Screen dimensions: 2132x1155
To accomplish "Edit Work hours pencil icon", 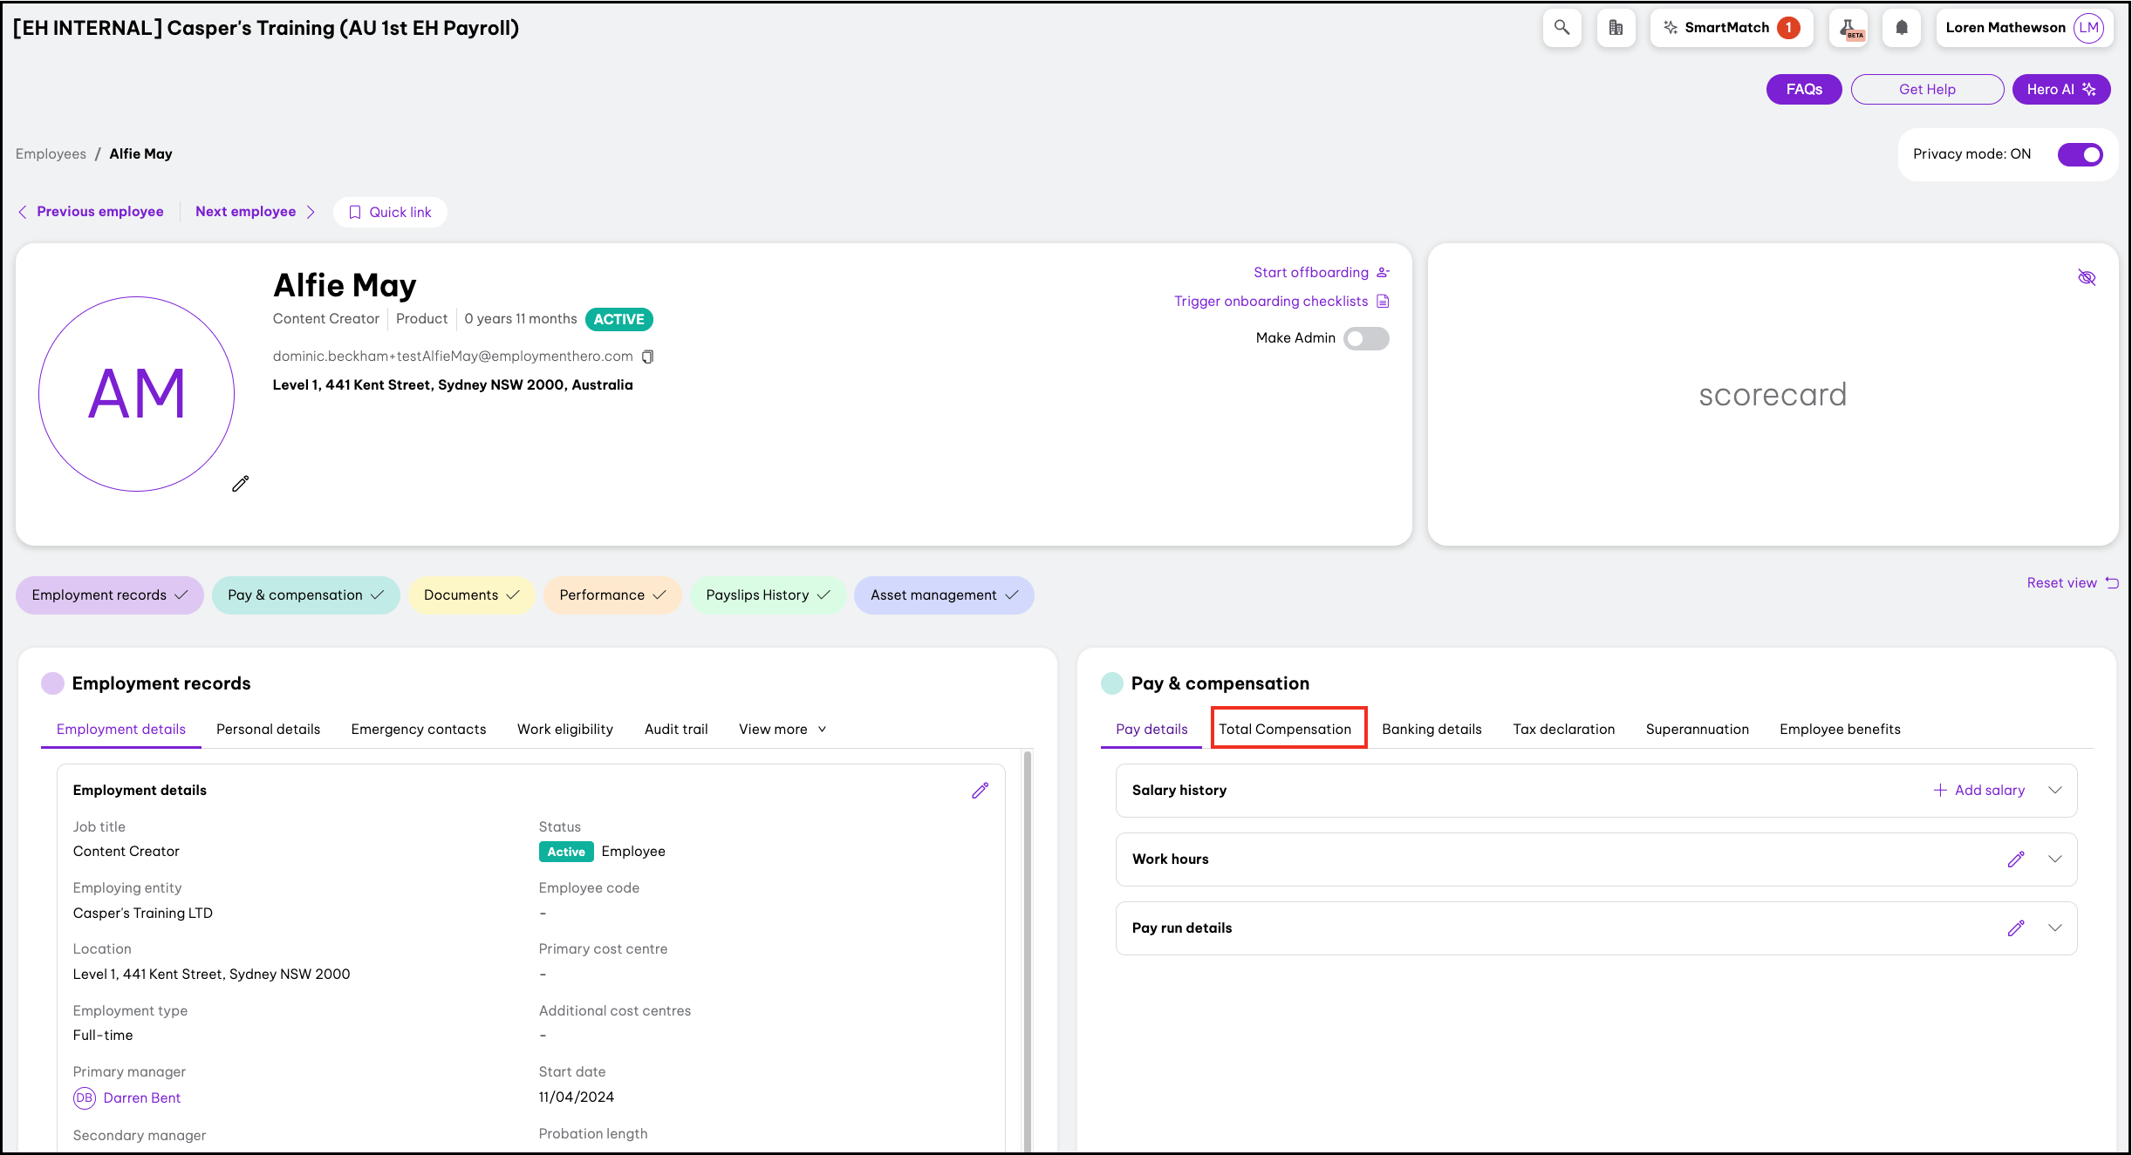I will (x=2015, y=859).
